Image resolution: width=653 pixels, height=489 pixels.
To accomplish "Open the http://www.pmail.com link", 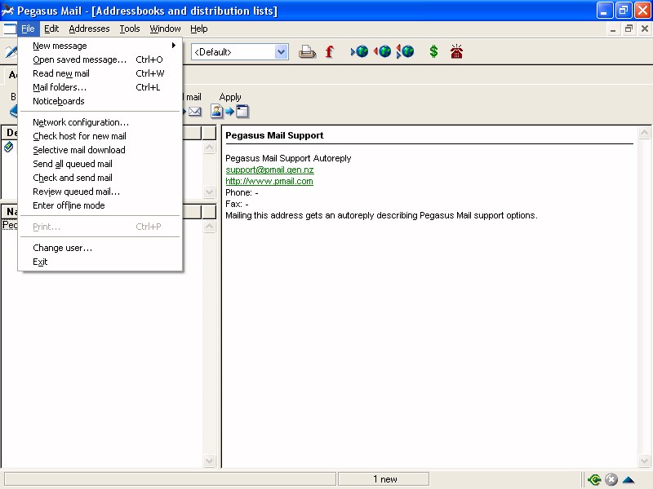I will [x=269, y=181].
